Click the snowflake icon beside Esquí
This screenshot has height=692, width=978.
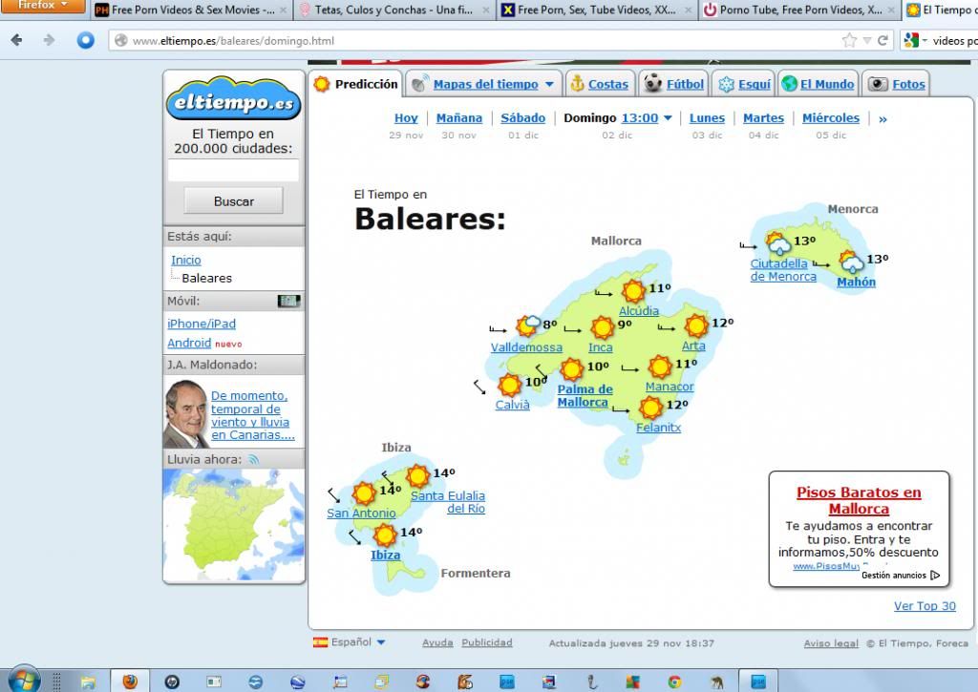pyautogui.click(x=726, y=84)
